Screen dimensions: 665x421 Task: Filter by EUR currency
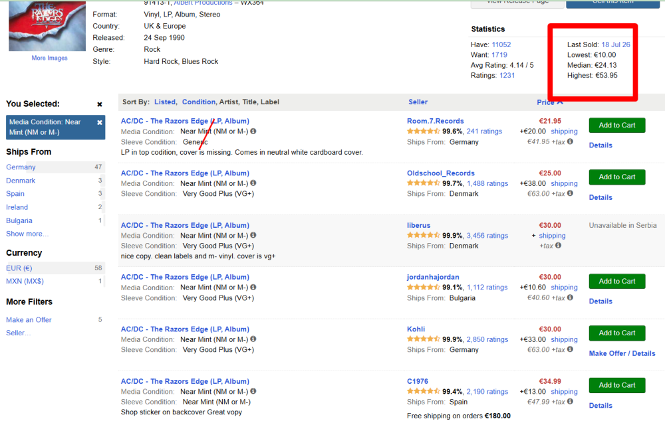point(19,268)
